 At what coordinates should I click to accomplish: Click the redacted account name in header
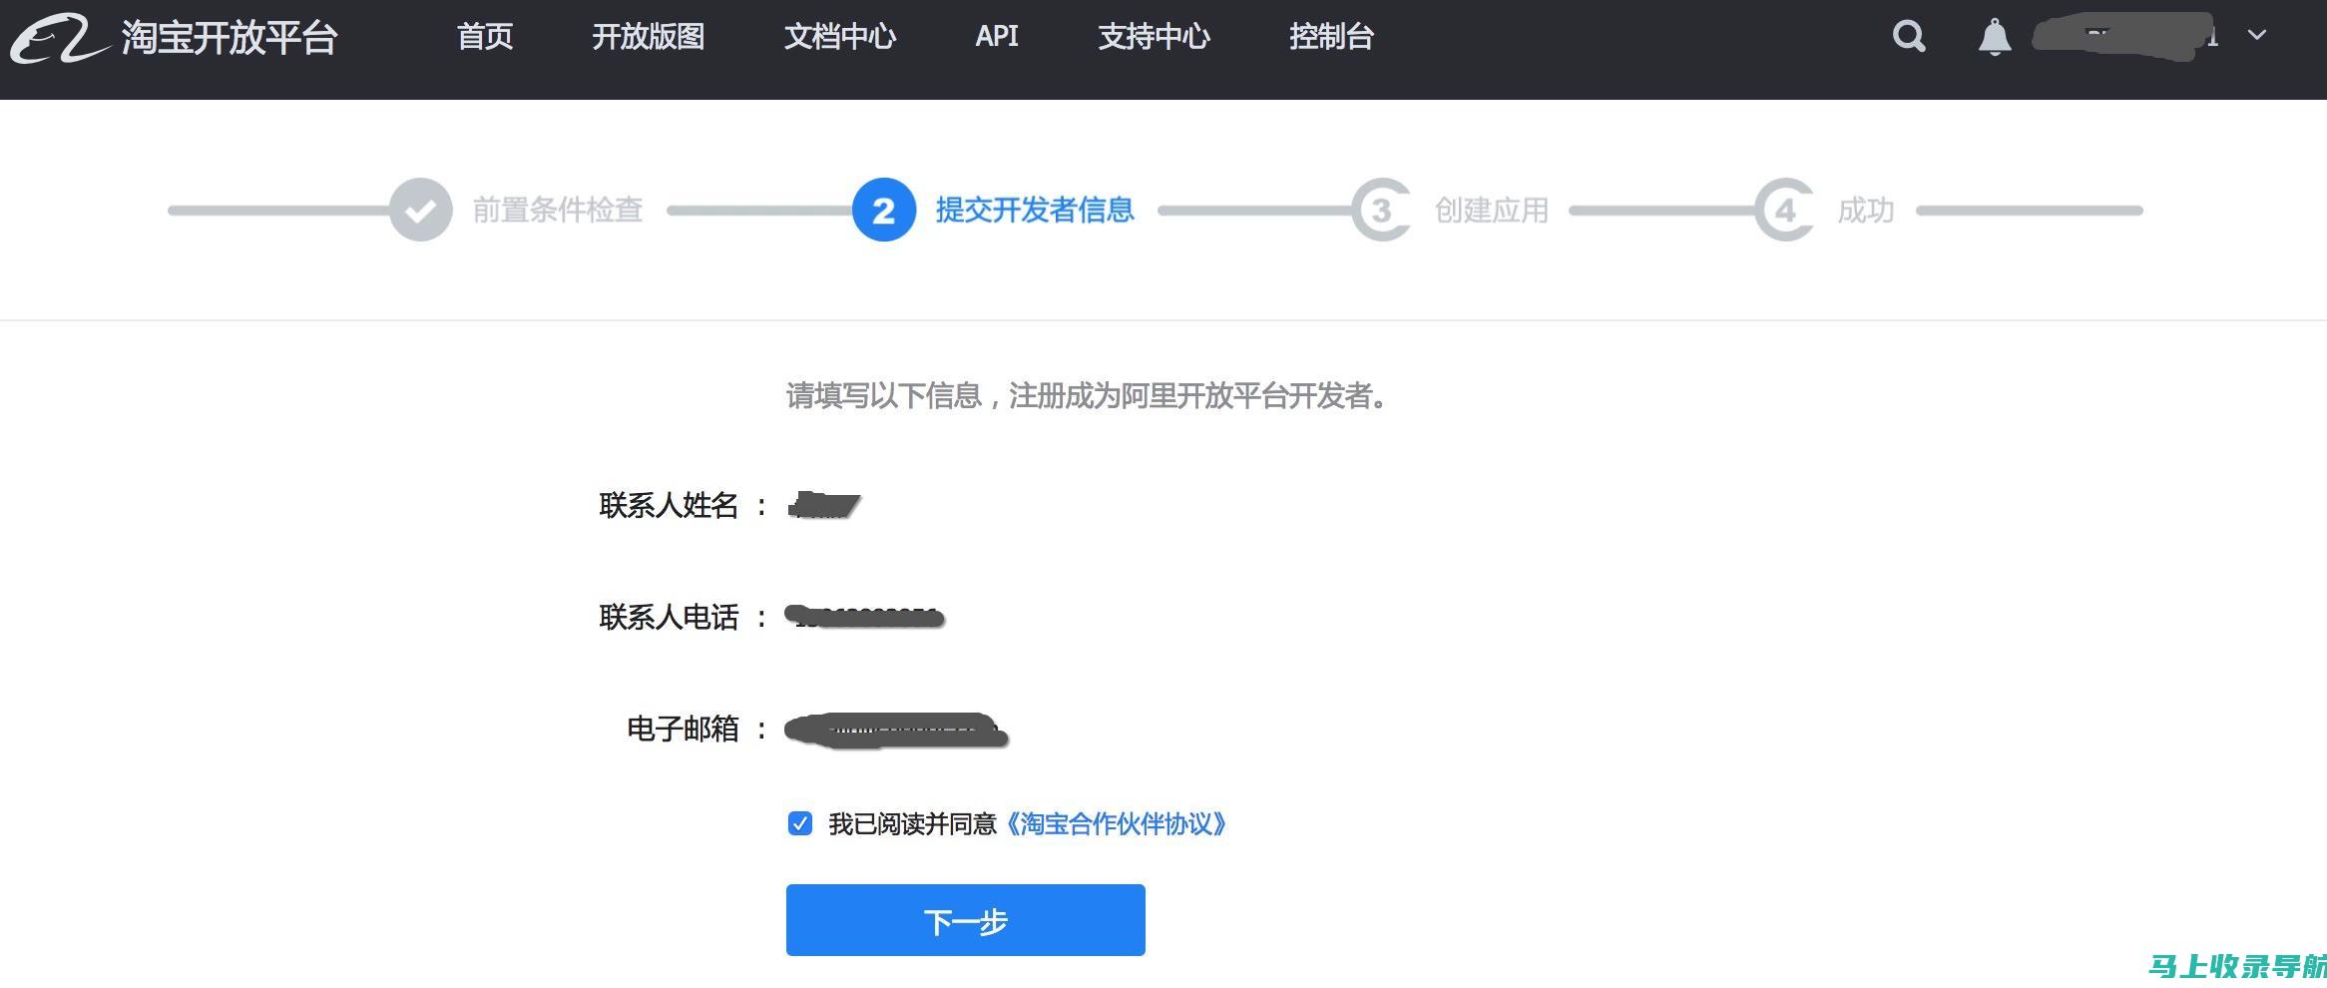2123,37
